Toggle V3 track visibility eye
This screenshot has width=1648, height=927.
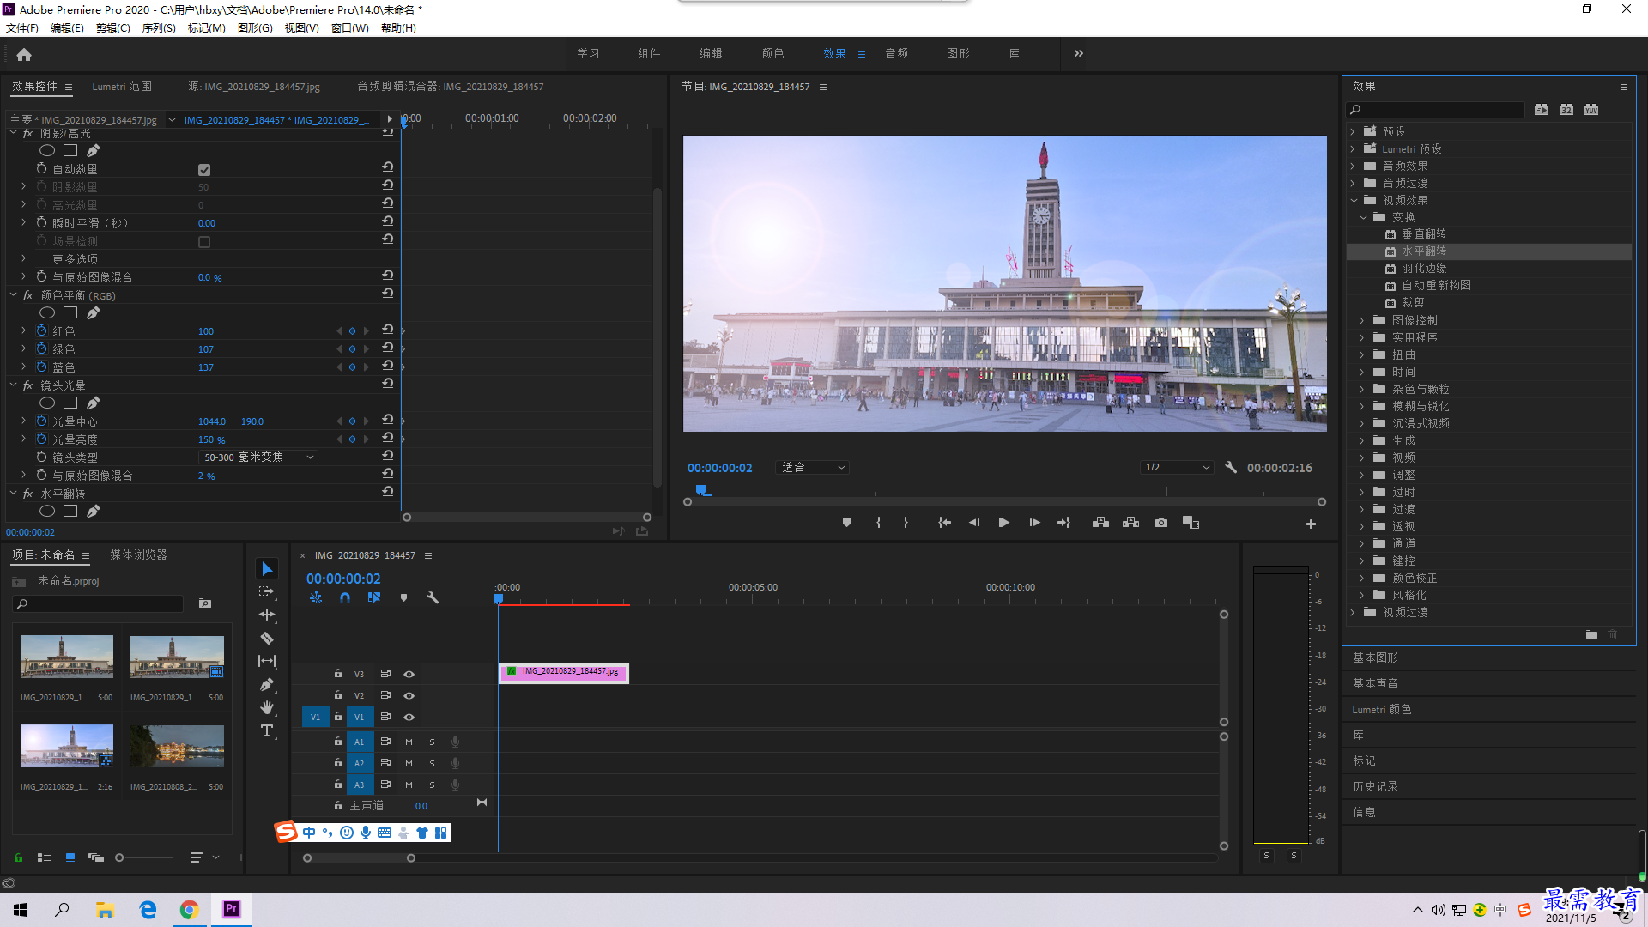(409, 675)
